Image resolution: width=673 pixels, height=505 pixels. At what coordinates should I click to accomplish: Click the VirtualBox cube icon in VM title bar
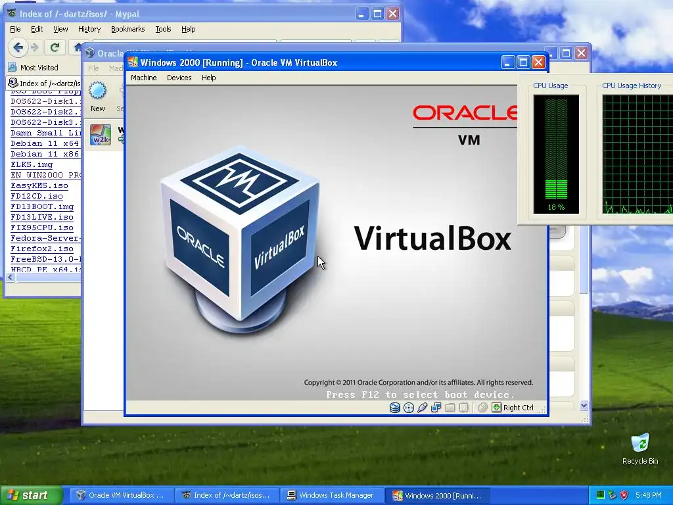(x=133, y=62)
